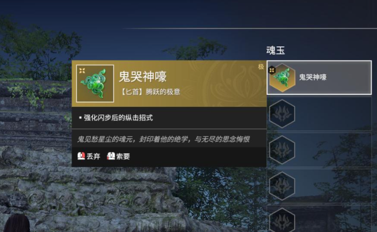
Task: Click the 魂玉 section heading
Action: point(275,50)
